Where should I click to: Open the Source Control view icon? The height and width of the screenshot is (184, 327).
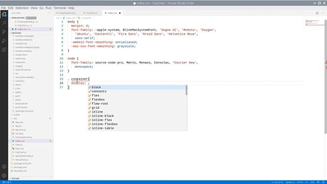[4, 32]
